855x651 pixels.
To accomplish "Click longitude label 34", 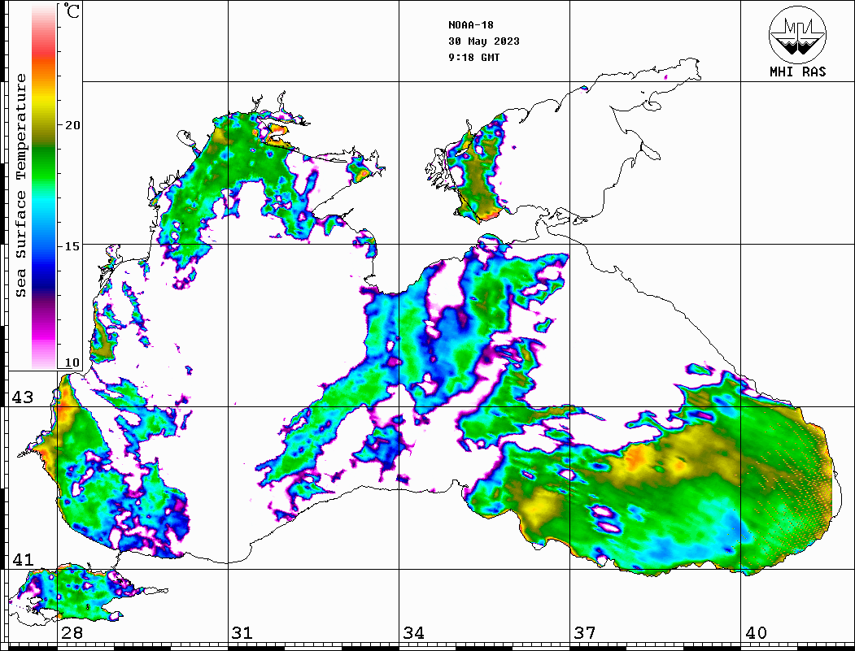I will [414, 632].
